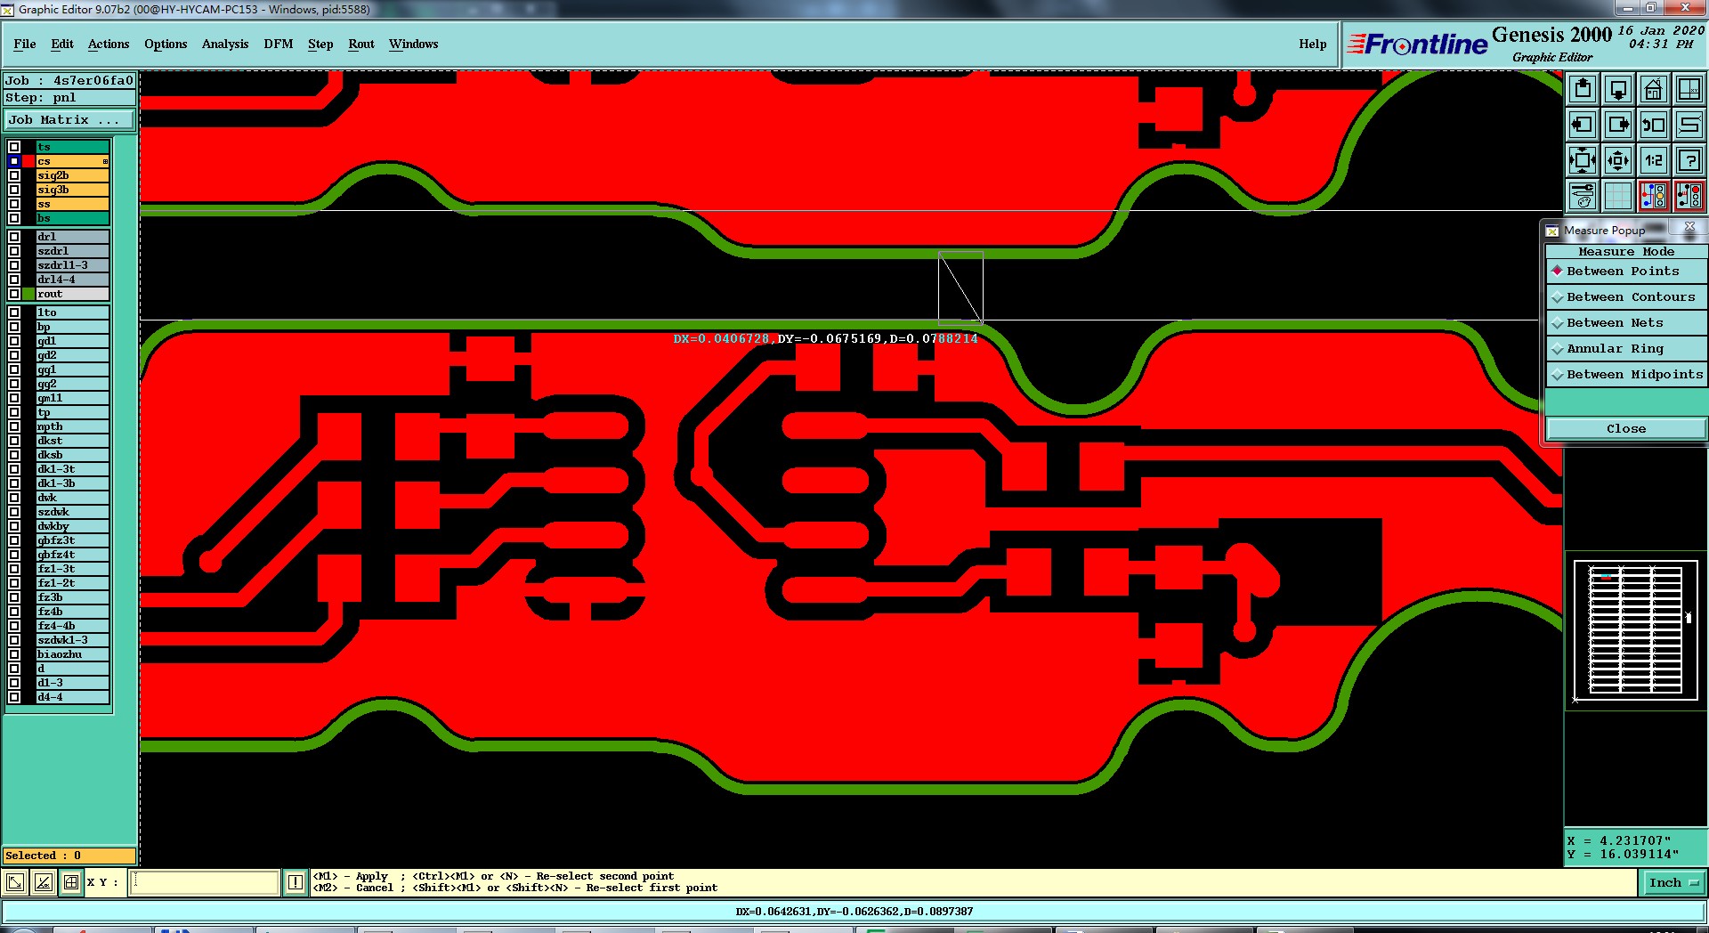The width and height of the screenshot is (1709, 933).
Task: Click the diagonal arrow icon beside XY field
Action: (15, 882)
